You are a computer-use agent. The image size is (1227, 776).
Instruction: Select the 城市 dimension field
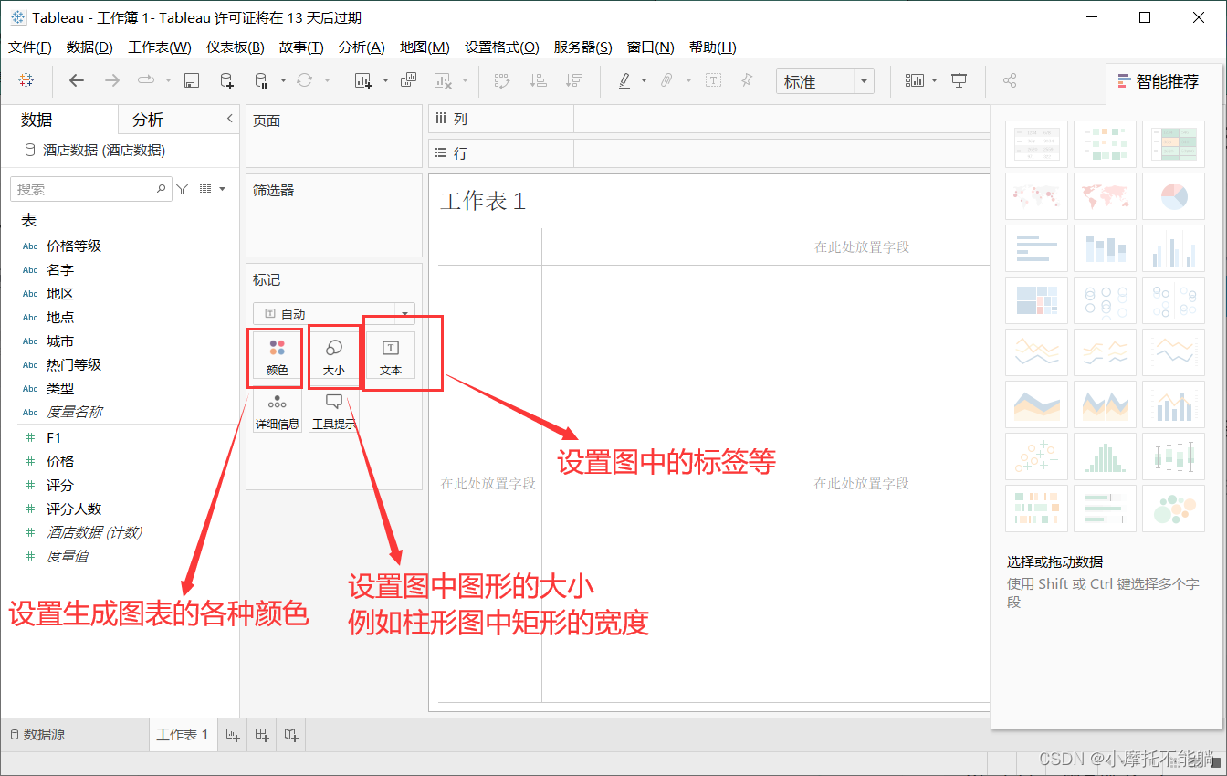60,341
